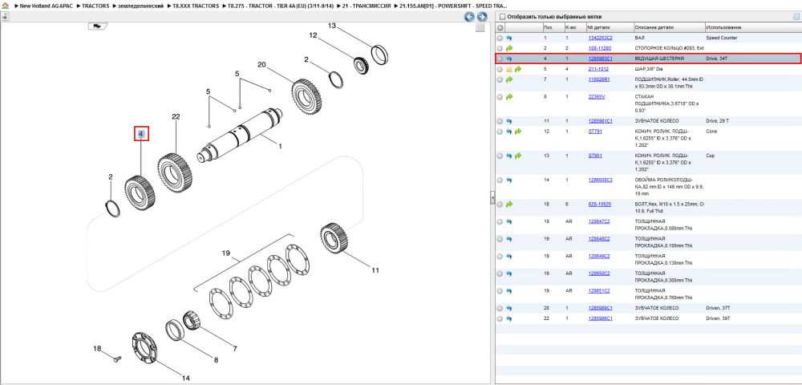Viewport: 802px width, 385px height.
Task: Click the green arrow for part 100-11293
Action: pos(509,48)
